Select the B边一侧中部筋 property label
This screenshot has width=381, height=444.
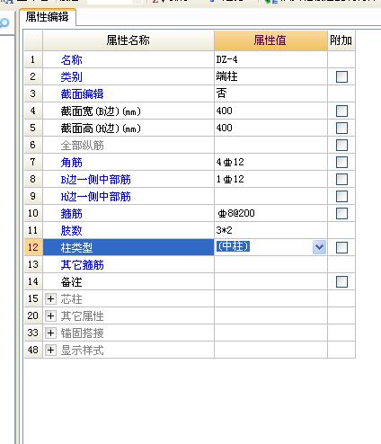(96, 180)
